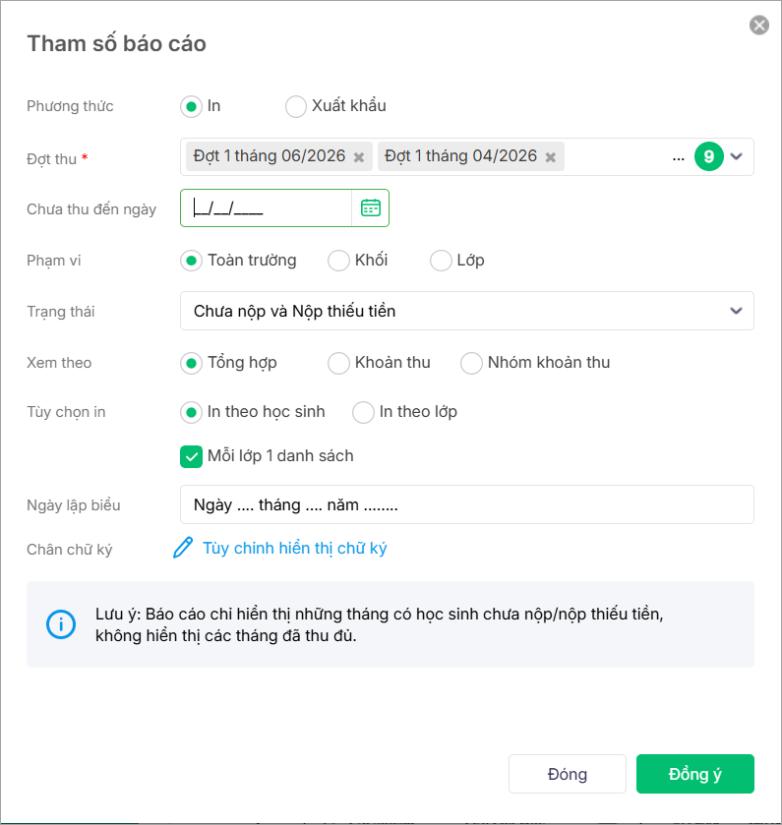
Task: Remove the "Đợt 1 tháng 04/2026" tag
Action: [551, 157]
